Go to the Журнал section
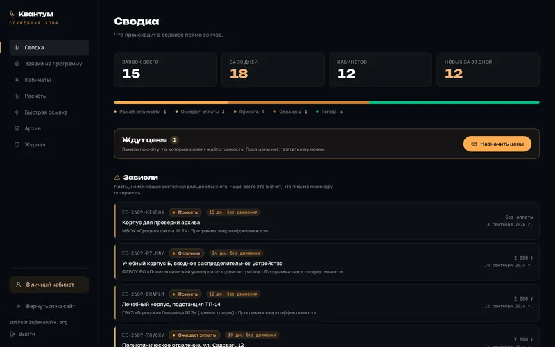The height and width of the screenshot is (347, 555). pos(49,144)
